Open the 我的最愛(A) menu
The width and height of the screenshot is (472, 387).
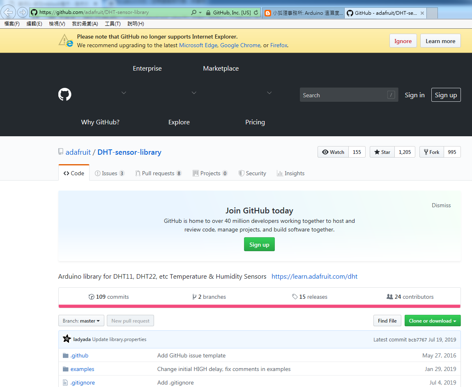(85, 23)
